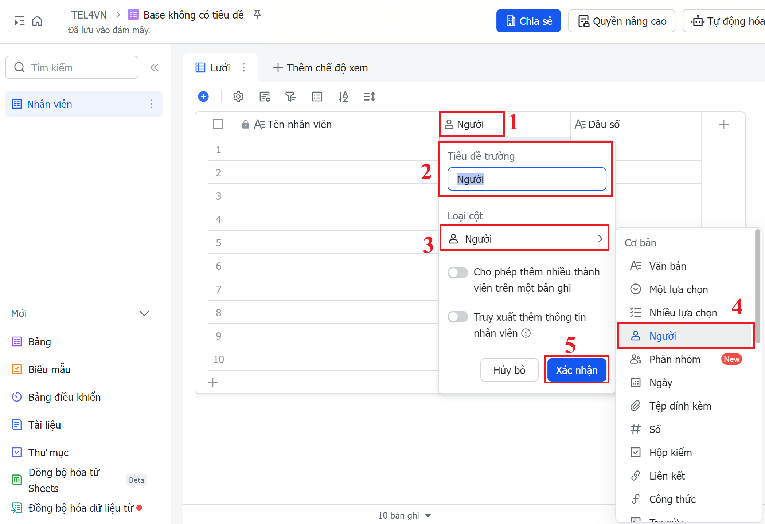Check the select-all checkbox in header

click(x=218, y=124)
